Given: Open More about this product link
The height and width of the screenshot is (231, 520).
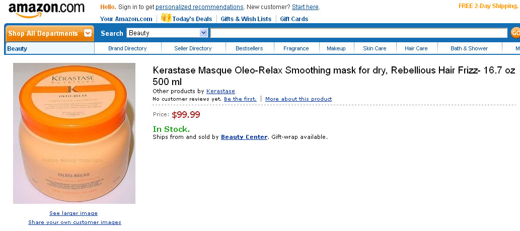Looking at the screenshot, I should coord(299,99).
